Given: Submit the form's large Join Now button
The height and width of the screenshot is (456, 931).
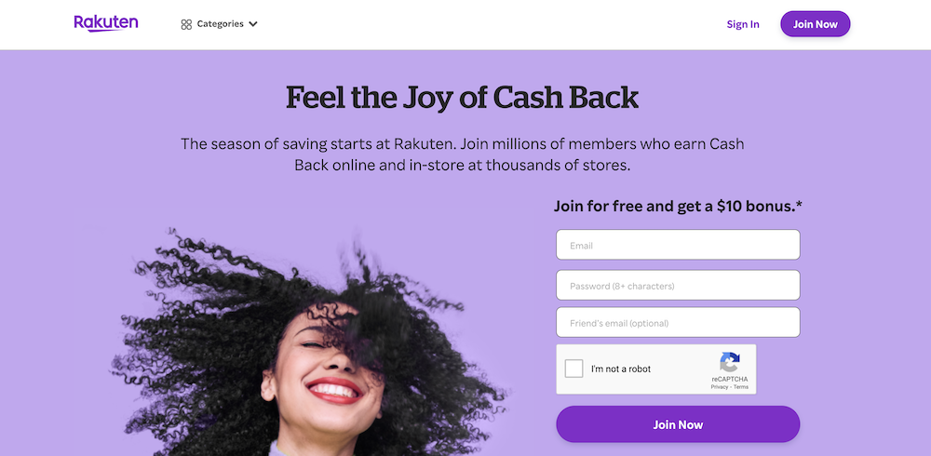Looking at the screenshot, I should click(x=678, y=424).
